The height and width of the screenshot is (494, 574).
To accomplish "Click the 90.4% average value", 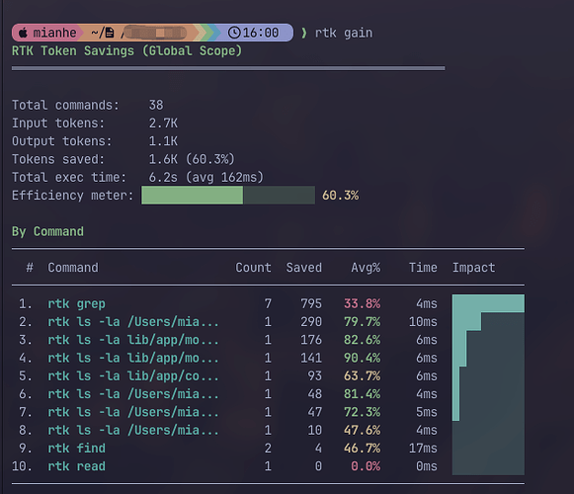I will [362, 358].
